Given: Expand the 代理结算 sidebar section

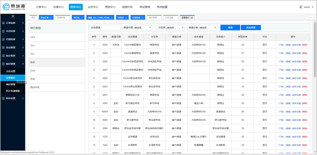Looking at the screenshot, I should click(x=23, y=40).
